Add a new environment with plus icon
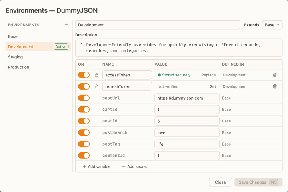 [66, 25]
